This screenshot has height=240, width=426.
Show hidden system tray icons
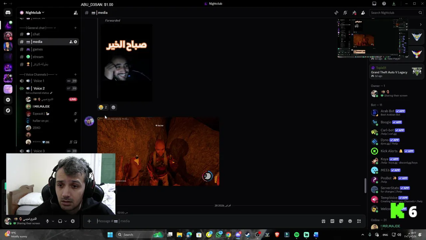pyautogui.click(x=363, y=235)
